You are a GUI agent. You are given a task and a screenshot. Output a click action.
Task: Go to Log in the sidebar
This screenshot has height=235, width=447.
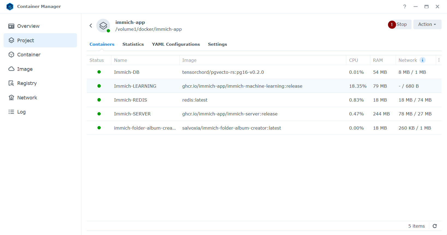(40, 112)
